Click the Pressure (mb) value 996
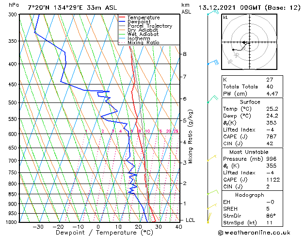The height and width of the screenshot is (236, 305). pos(272,159)
